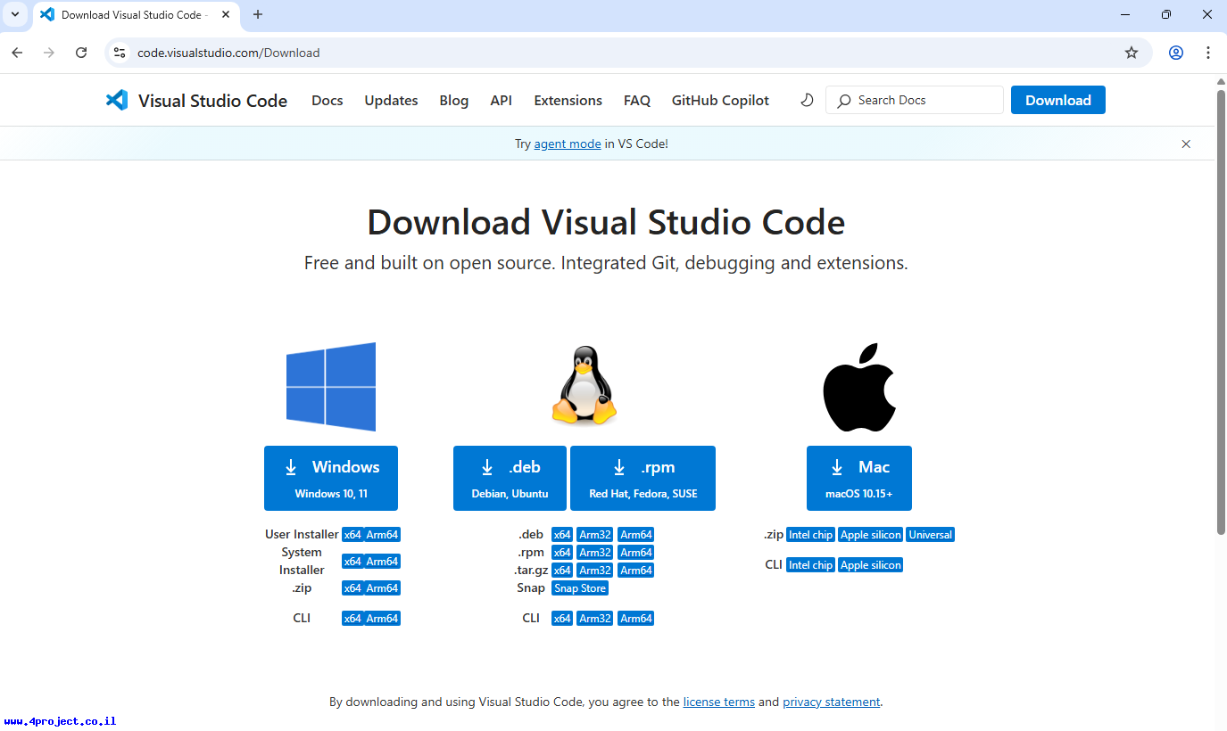Select Arm32 in the .tar.gz row
1227x731 pixels.
pyautogui.click(x=595, y=571)
